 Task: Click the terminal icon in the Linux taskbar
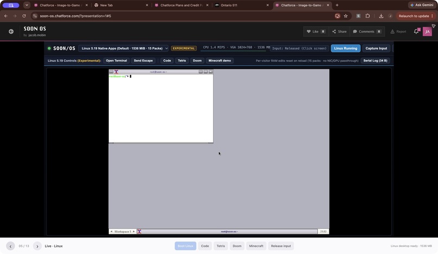pos(139,231)
